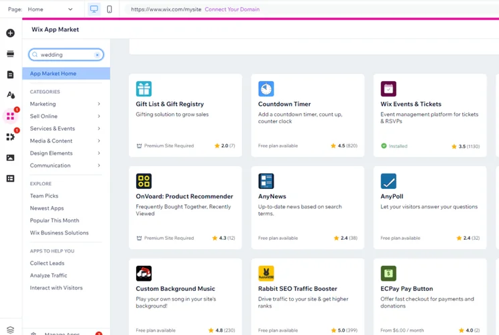Open the My Business puzzle icon

coord(10,137)
